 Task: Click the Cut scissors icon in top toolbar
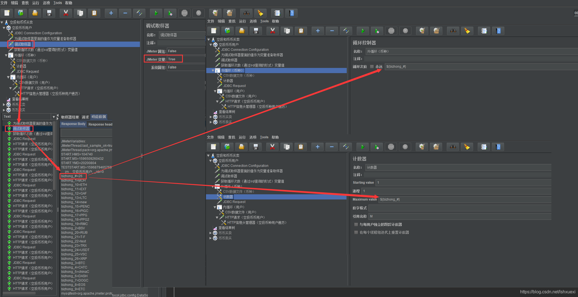[x=66, y=13]
